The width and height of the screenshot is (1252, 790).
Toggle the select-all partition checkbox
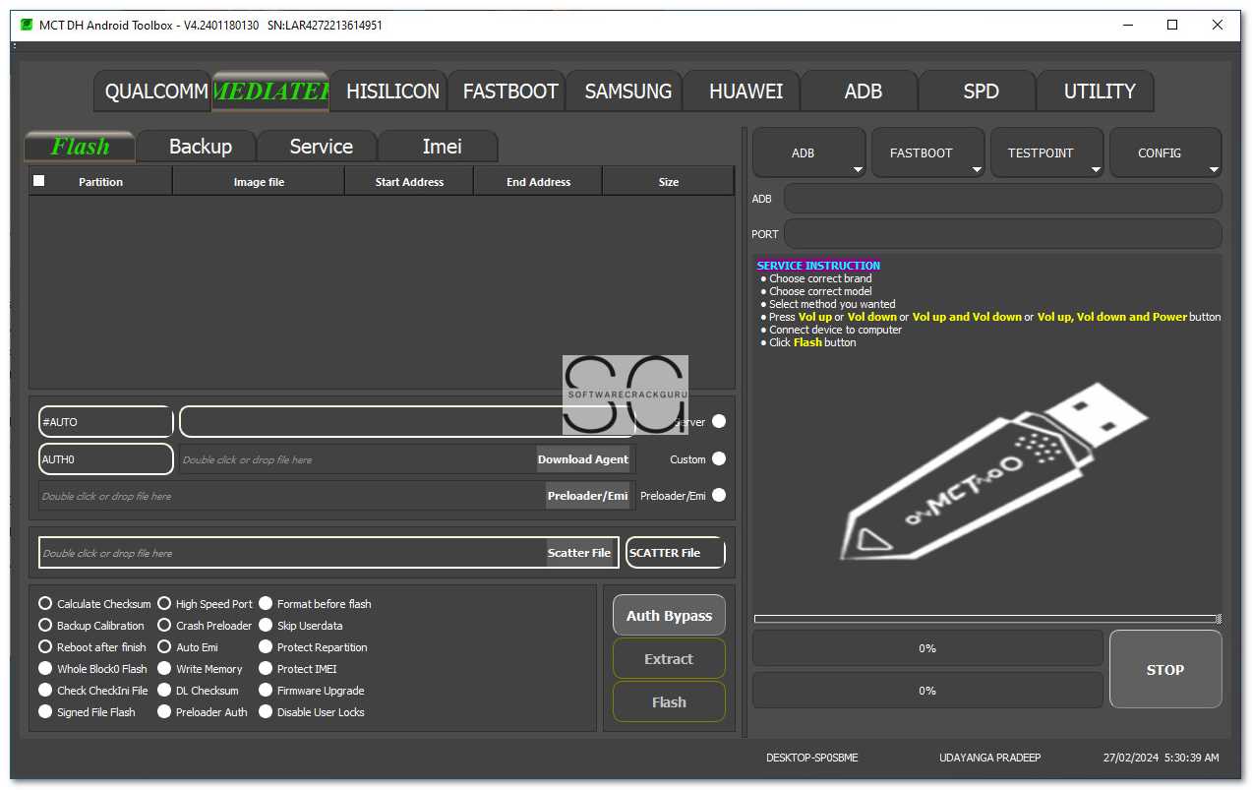tap(39, 181)
